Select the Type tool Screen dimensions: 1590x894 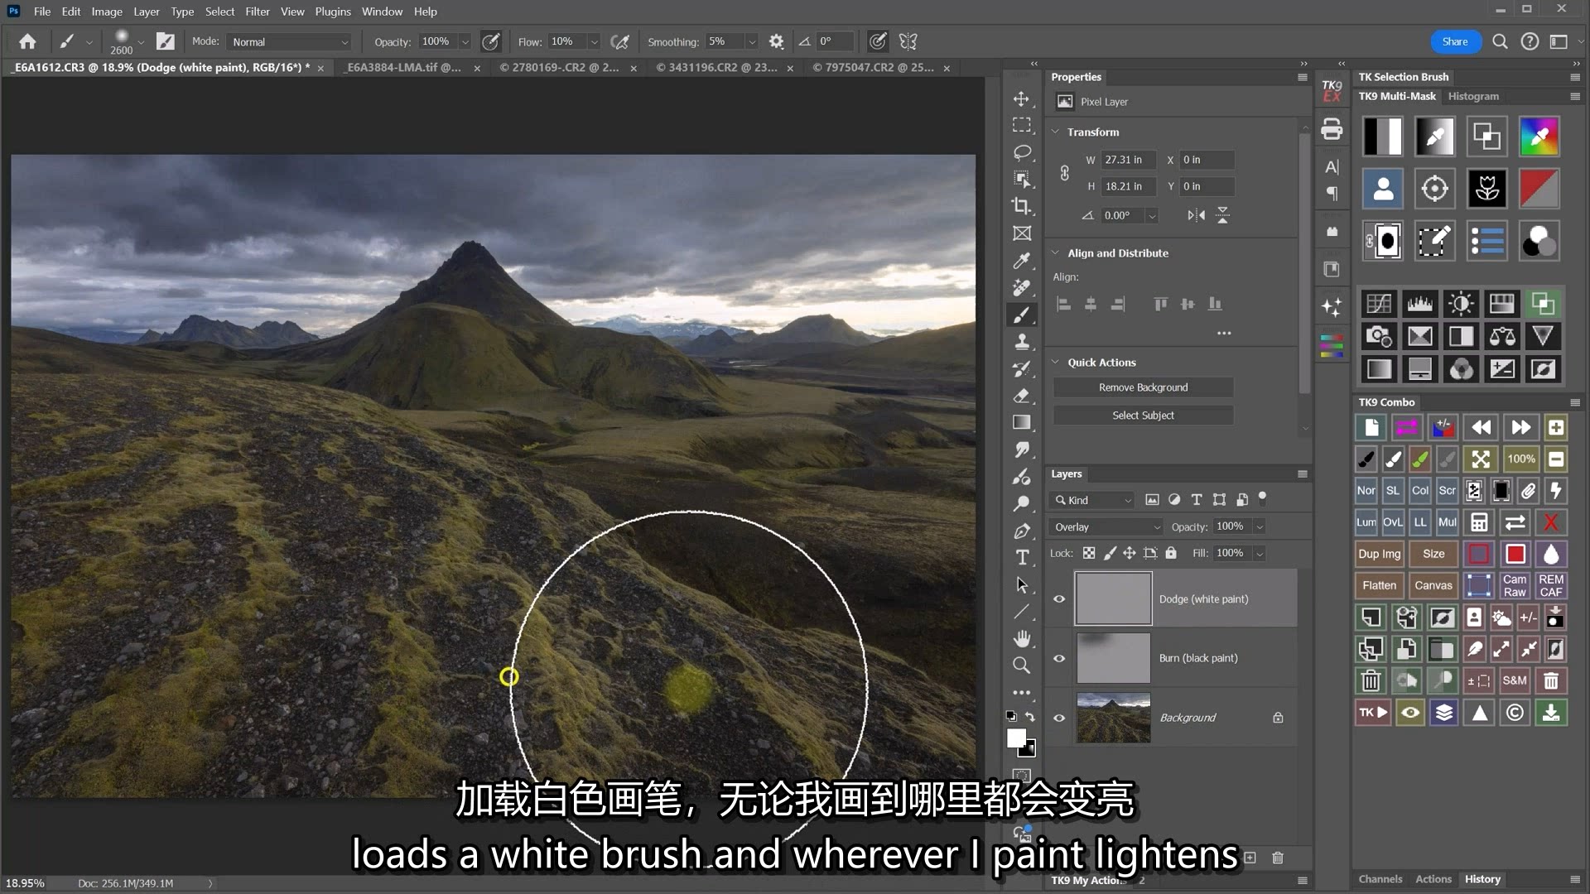[1022, 557]
